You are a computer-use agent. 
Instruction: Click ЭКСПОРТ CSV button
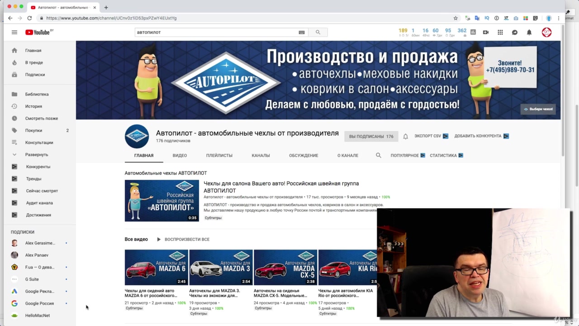click(x=432, y=136)
